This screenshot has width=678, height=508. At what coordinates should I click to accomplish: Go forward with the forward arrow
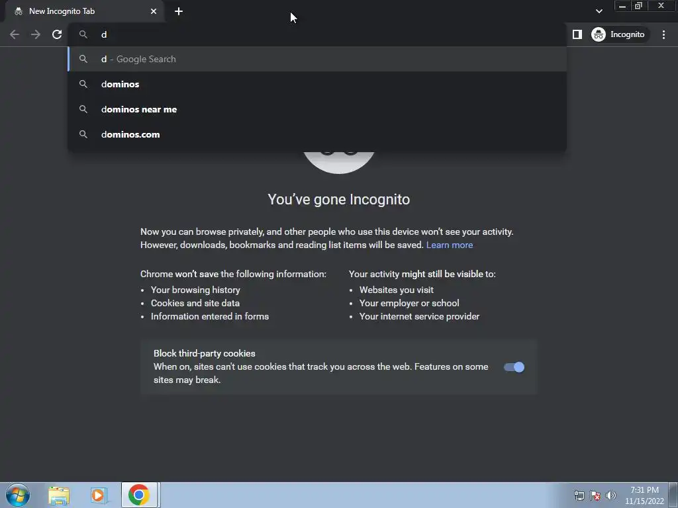[x=36, y=34]
